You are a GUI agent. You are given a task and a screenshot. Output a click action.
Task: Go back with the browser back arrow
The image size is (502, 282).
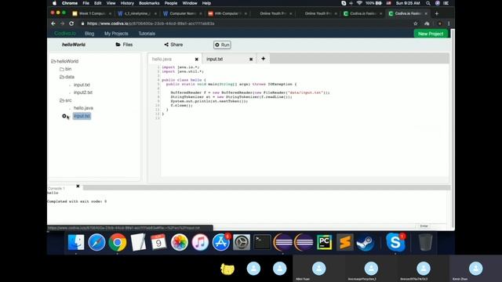pos(53,23)
